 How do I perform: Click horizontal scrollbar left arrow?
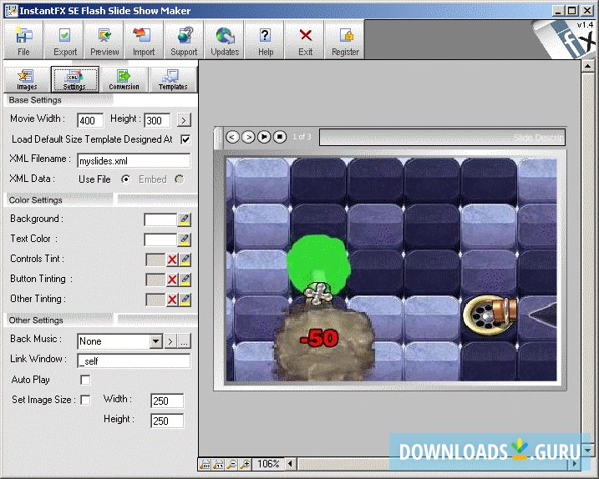click(290, 464)
